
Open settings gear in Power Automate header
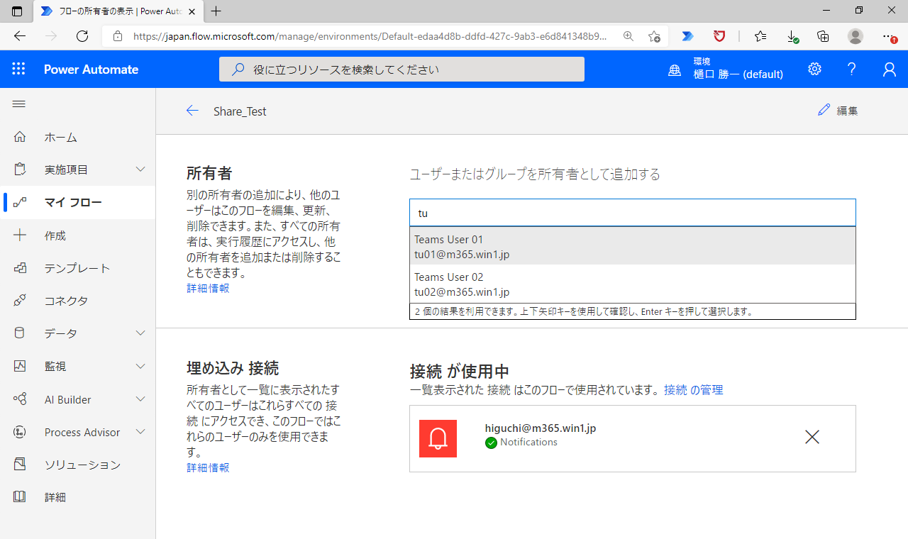(814, 69)
